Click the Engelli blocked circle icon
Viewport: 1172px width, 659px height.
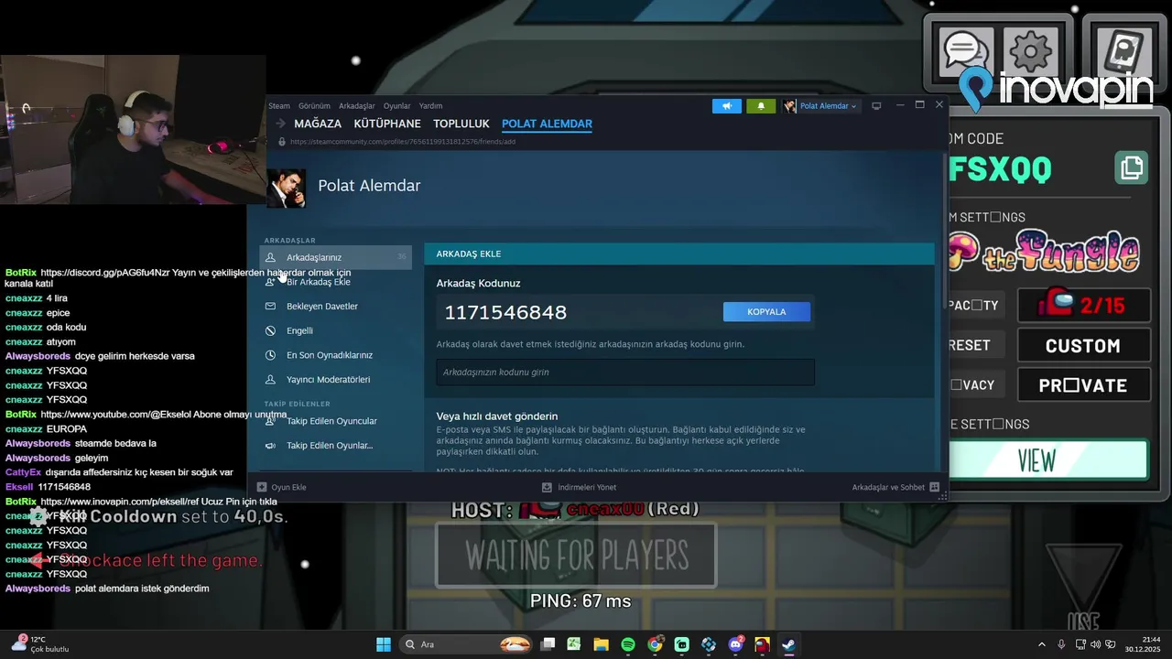click(270, 330)
